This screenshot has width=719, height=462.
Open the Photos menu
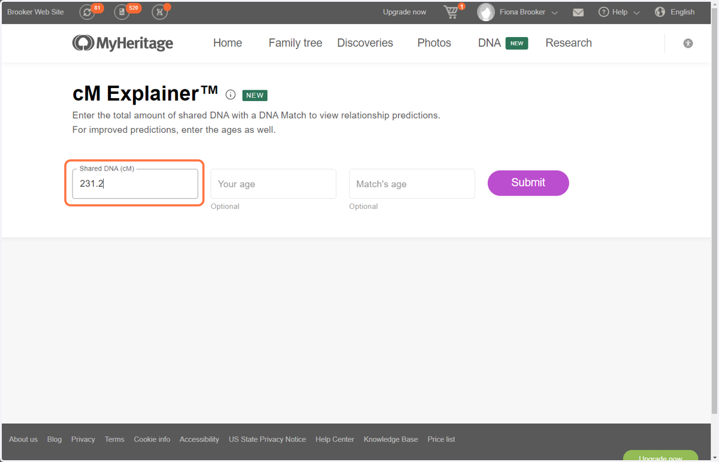434,43
